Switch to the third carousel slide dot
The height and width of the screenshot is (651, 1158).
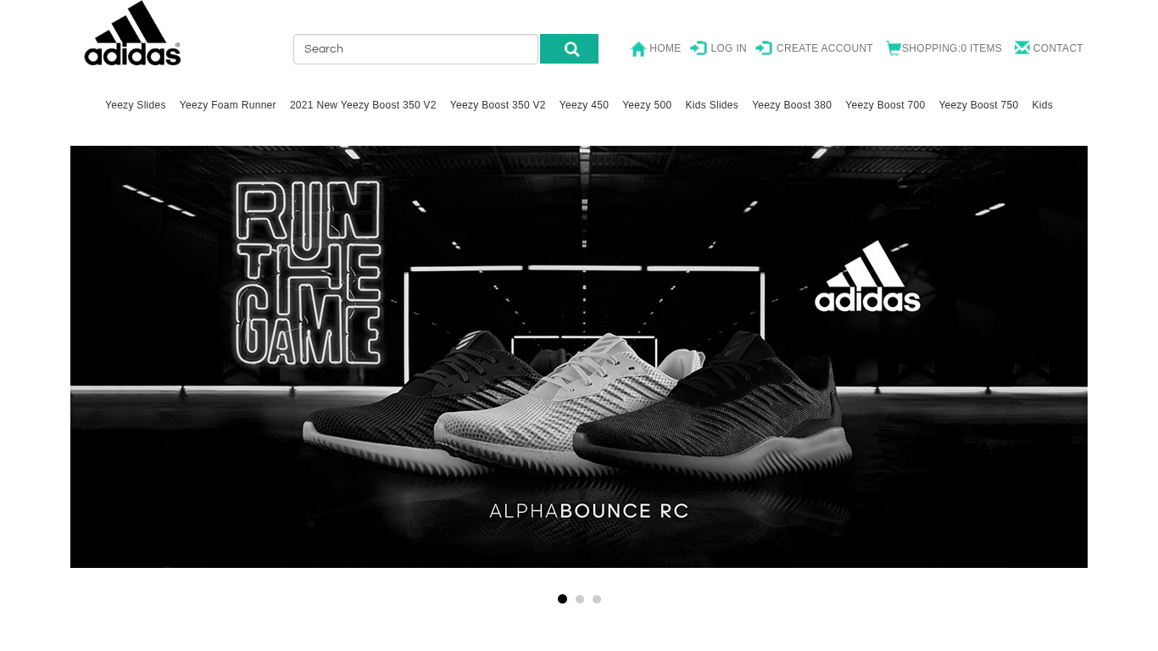click(597, 599)
